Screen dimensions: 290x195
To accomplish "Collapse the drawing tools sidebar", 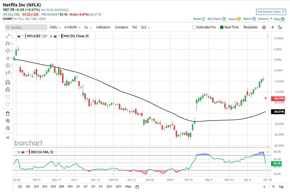I will pos(8,137).
